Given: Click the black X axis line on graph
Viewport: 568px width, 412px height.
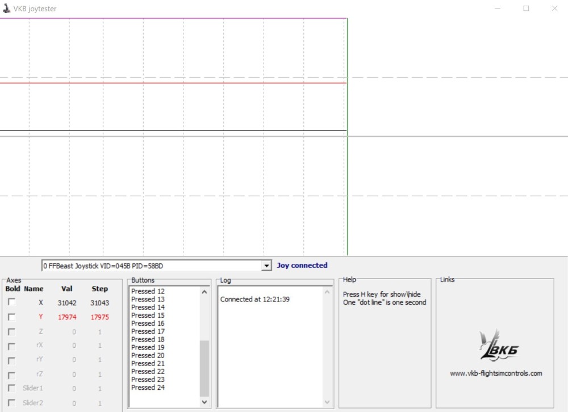Looking at the screenshot, I should 173,131.
